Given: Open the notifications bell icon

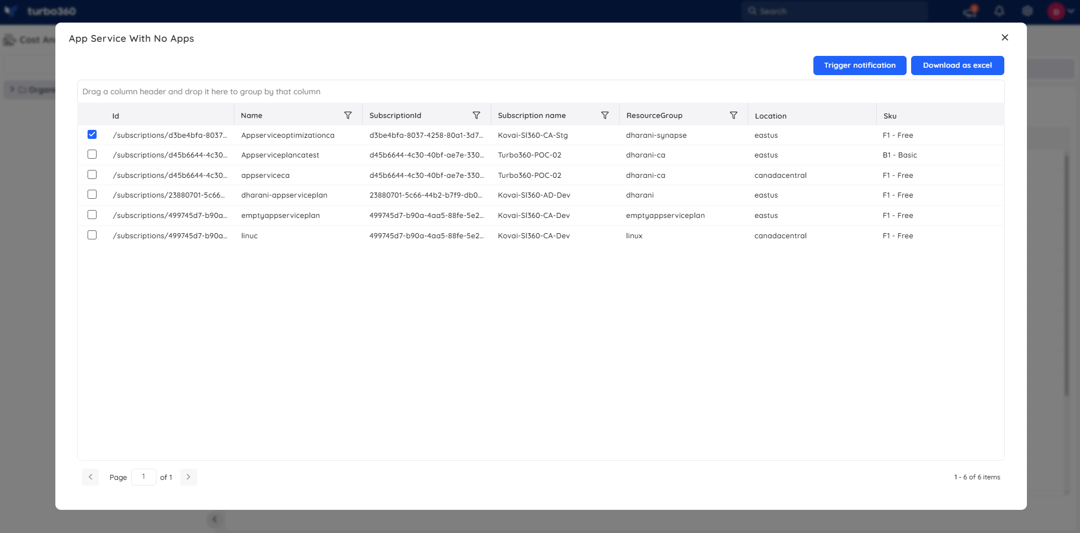Looking at the screenshot, I should pyautogui.click(x=999, y=11).
